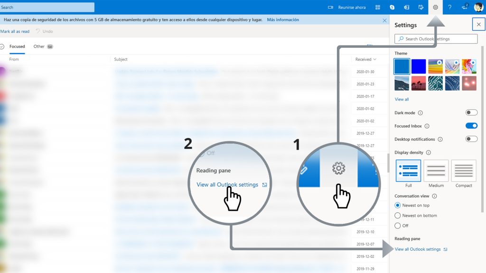The width and height of the screenshot is (486, 273).
Task: Dismiss the storage backup banner
Action: click(x=384, y=20)
